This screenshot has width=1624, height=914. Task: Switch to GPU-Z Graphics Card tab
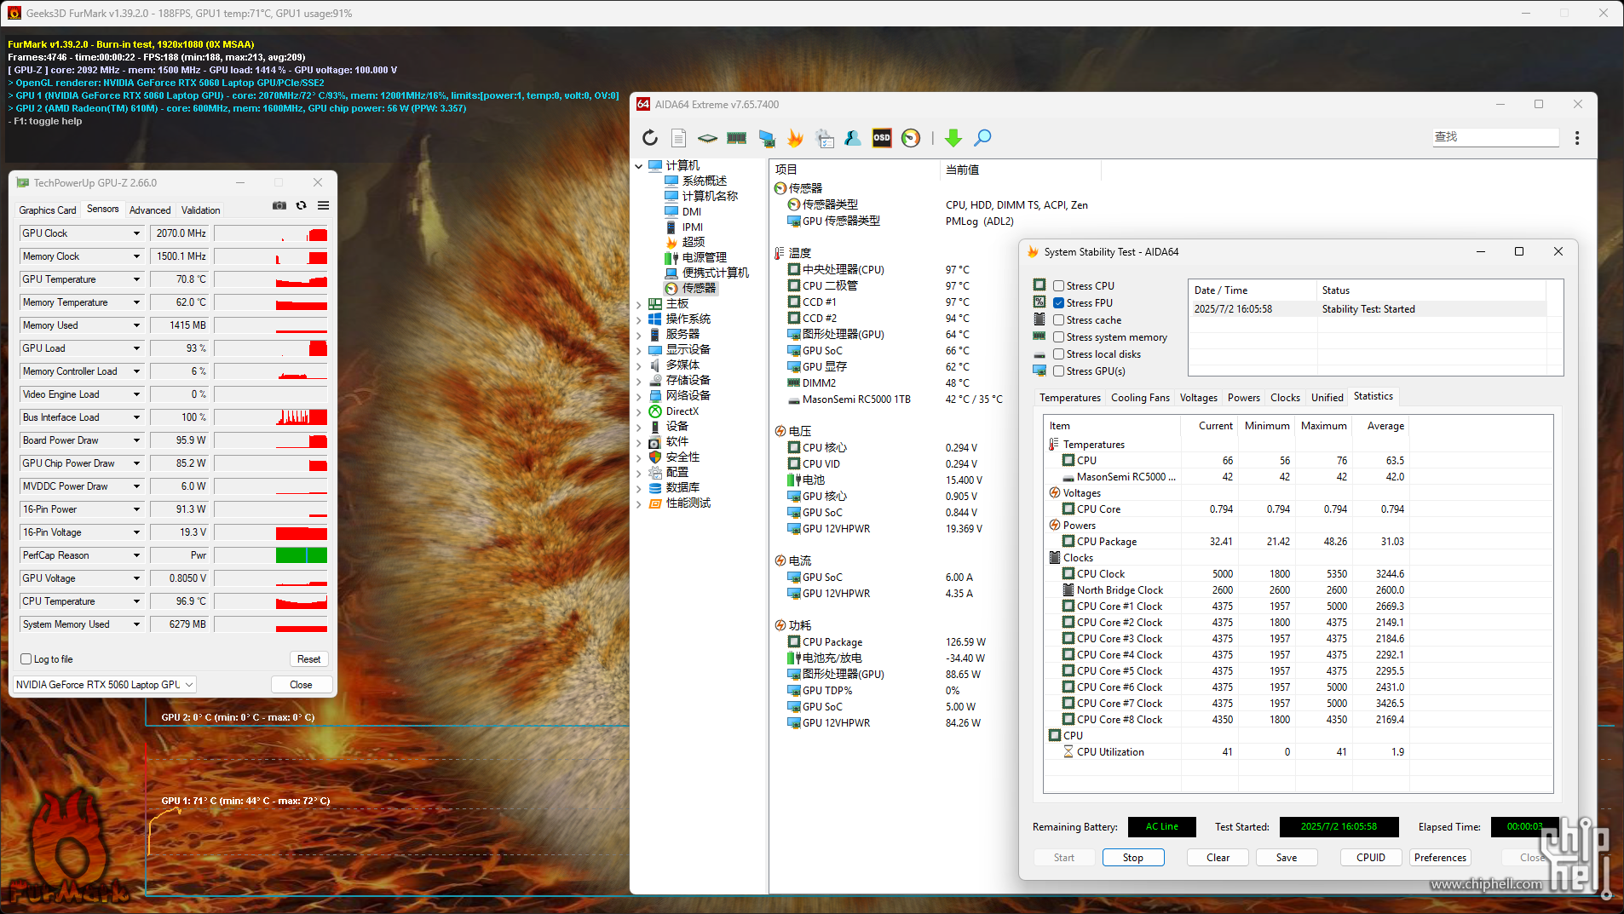pos(48,210)
